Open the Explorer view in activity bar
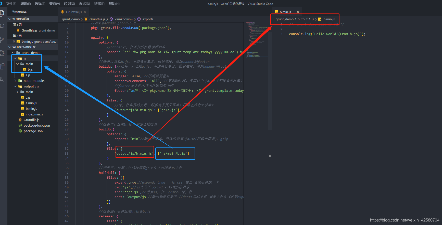 pyautogui.click(x=2, y=13)
